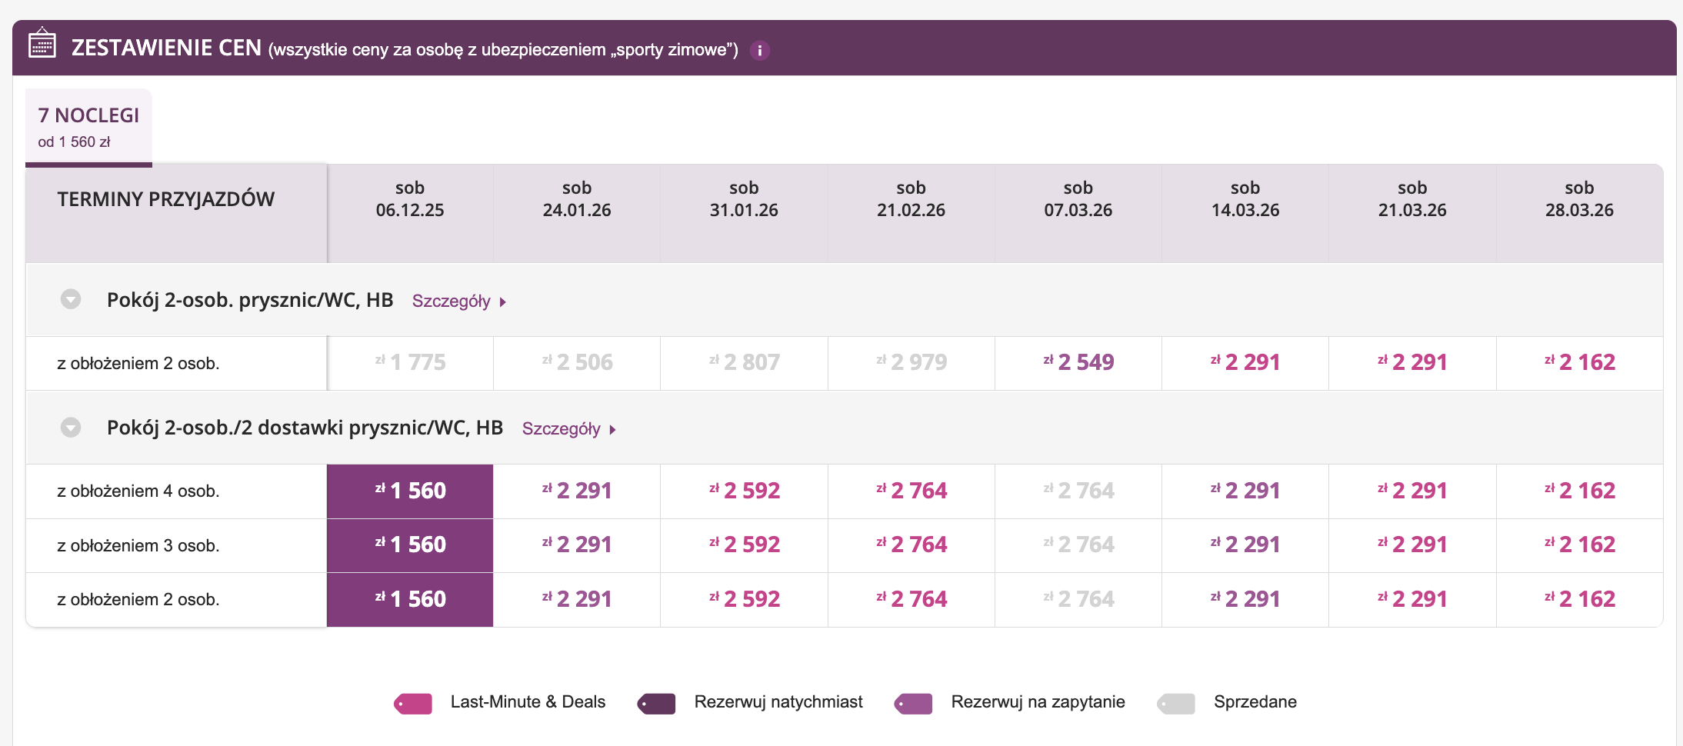Screen dimensions: 1683x746
Task: Click the calendar icon in the header
Action: [42, 46]
